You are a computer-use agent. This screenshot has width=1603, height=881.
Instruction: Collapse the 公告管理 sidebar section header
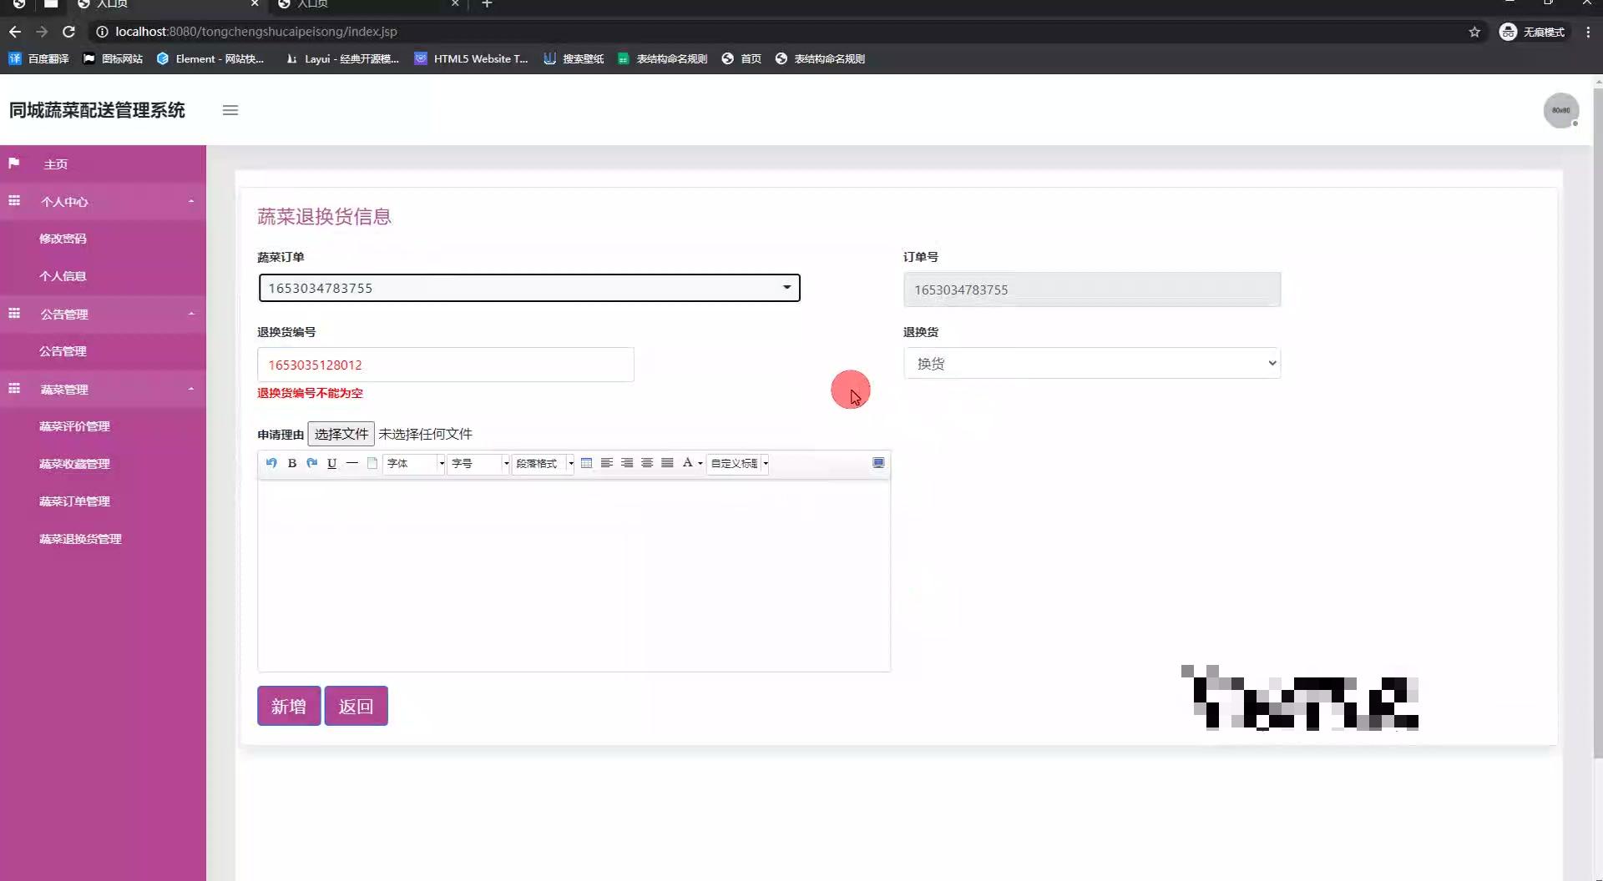pos(103,315)
